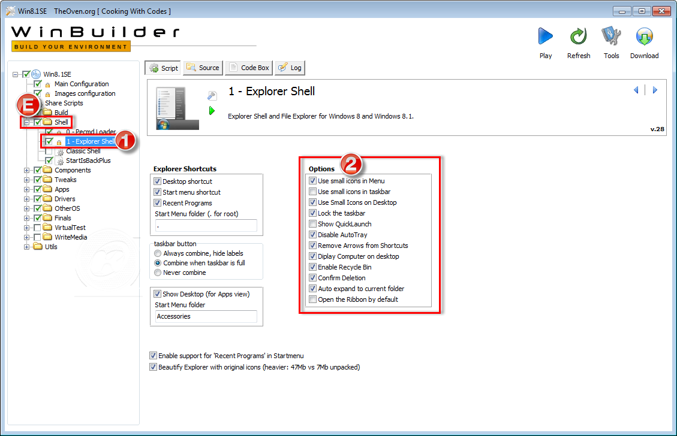Uncheck Remove Arrows from Shortcuts

313,246
